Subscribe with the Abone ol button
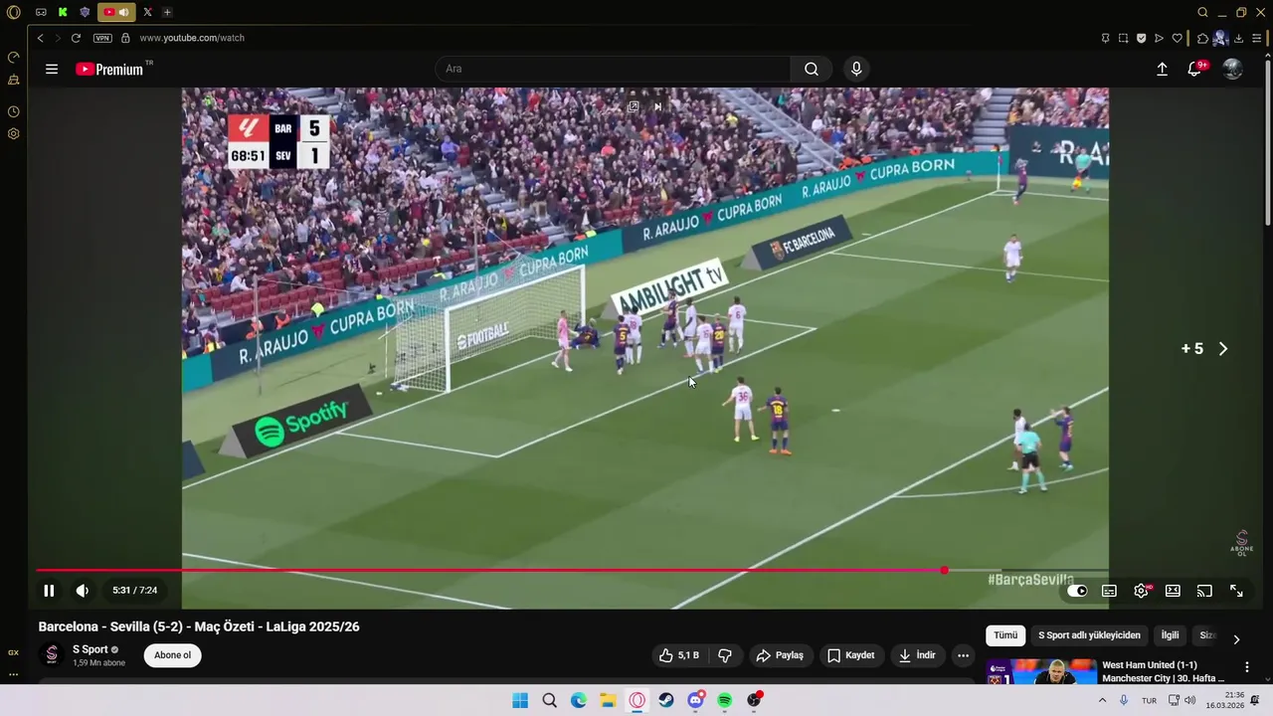Image resolution: width=1273 pixels, height=716 pixels. tap(172, 655)
